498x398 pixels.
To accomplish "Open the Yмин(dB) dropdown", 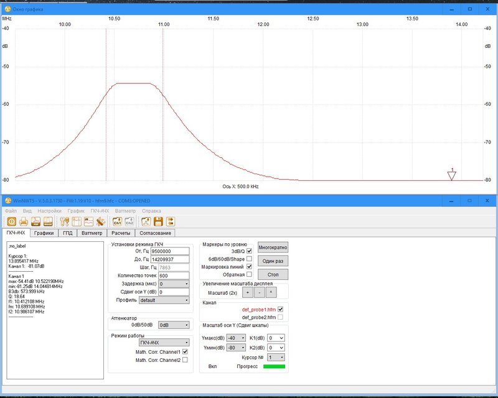I will [236, 348].
